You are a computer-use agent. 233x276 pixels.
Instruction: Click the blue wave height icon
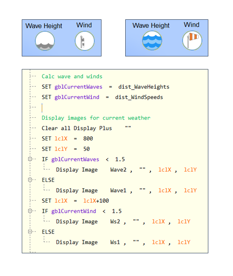tap(152, 41)
